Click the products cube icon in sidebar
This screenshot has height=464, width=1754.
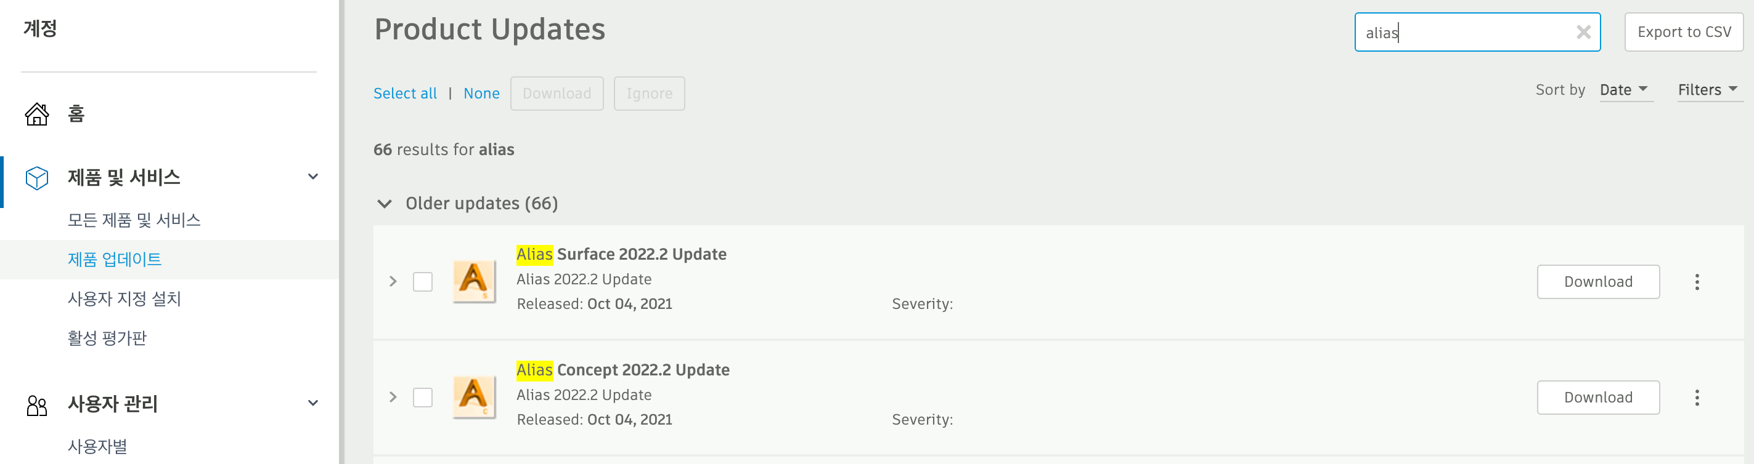point(37,178)
